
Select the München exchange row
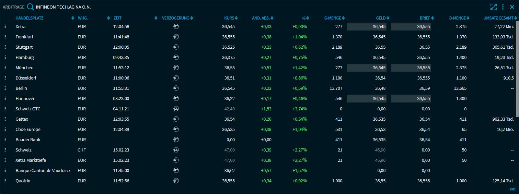click(24, 68)
